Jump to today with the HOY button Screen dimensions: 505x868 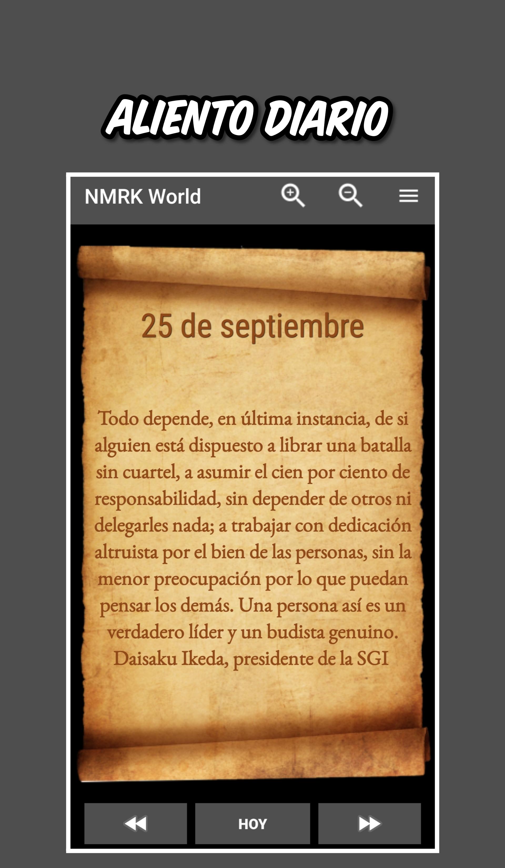252,824
